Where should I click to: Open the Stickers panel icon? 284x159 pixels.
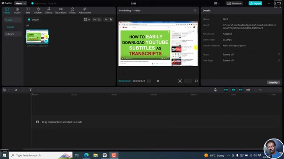(38, 11)
